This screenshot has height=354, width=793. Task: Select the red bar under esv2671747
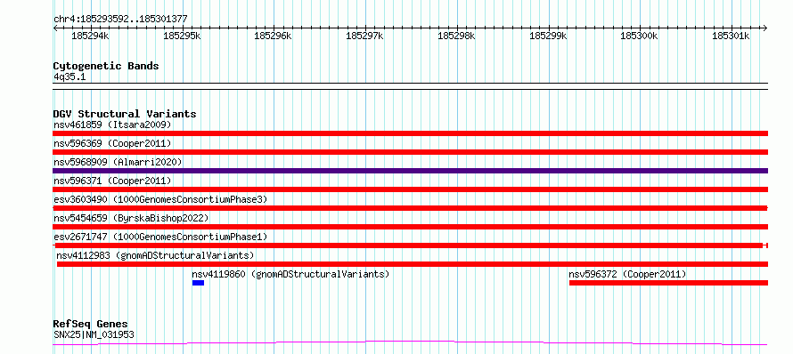[410, 245]
